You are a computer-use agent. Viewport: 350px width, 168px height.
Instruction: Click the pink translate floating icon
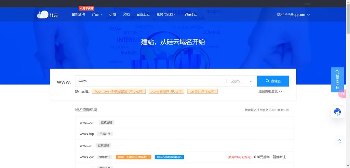coord(342,93)
